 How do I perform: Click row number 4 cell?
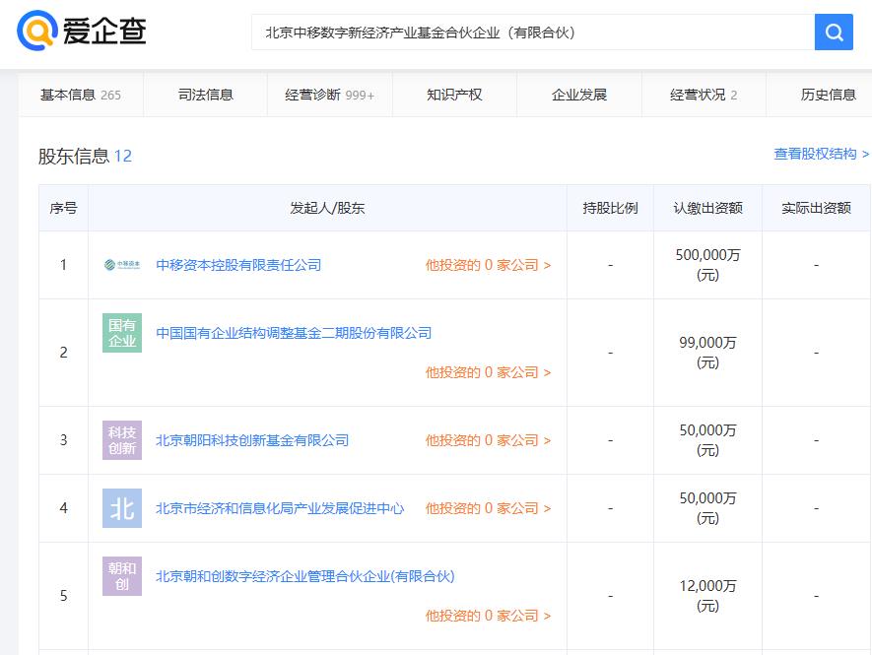tap(63, 507)
